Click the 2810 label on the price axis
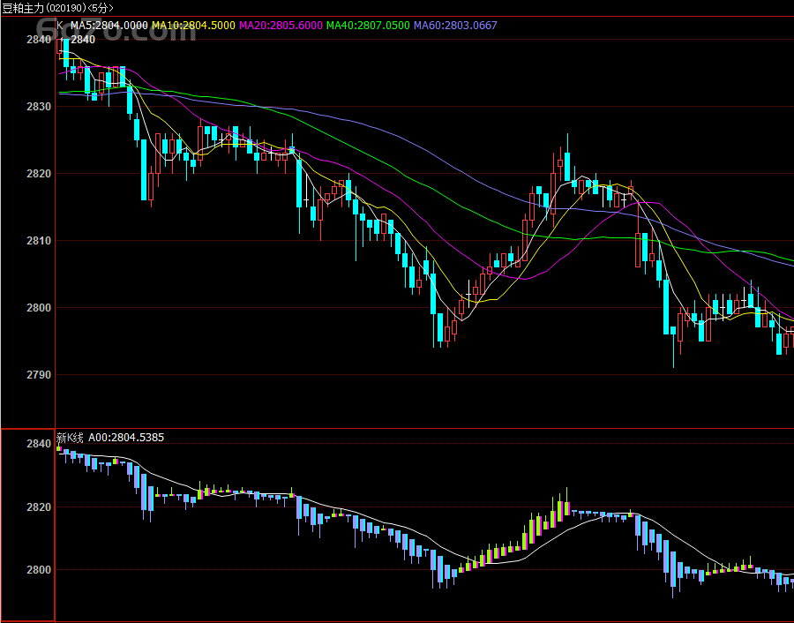Image resolution: width=794 pixels, height=623 pixels. 39,241
